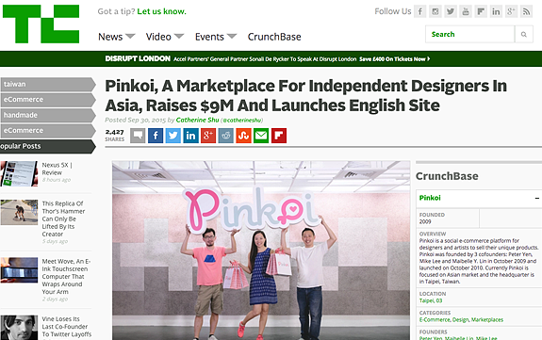The width and height of the screenshot is (542, 340).
Task: Share article on Flipboard
Action: coord(279,136)
